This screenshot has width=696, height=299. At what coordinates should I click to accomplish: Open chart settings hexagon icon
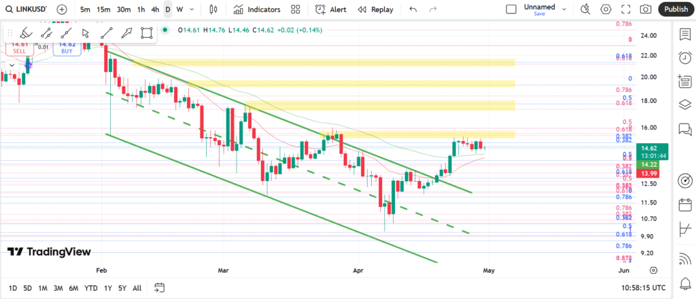[606, 9]
